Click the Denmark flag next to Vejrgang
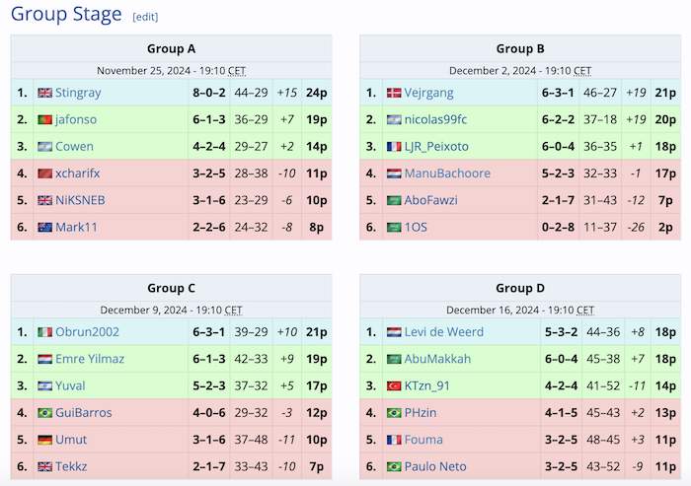The height and width of the screenshot is (486, 691). coord(394,93)
